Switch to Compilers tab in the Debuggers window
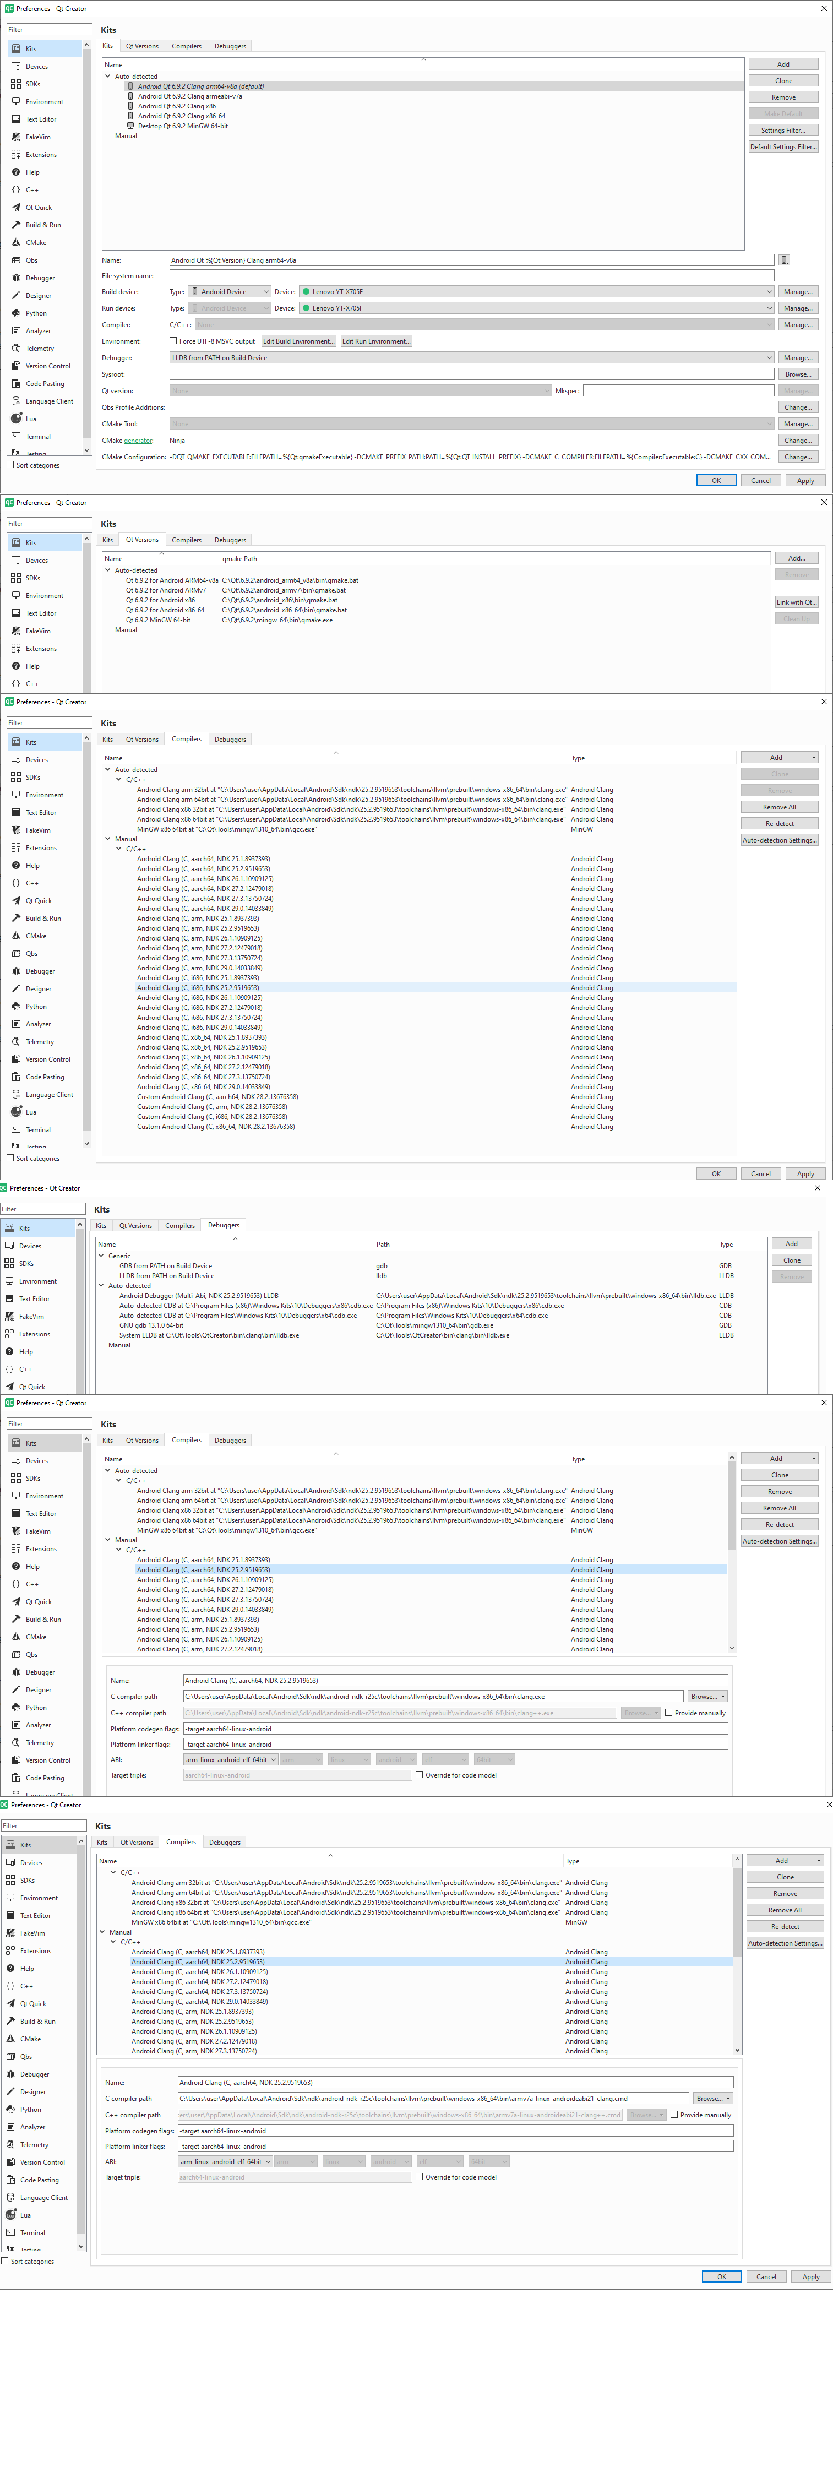 coord(180,1226)
